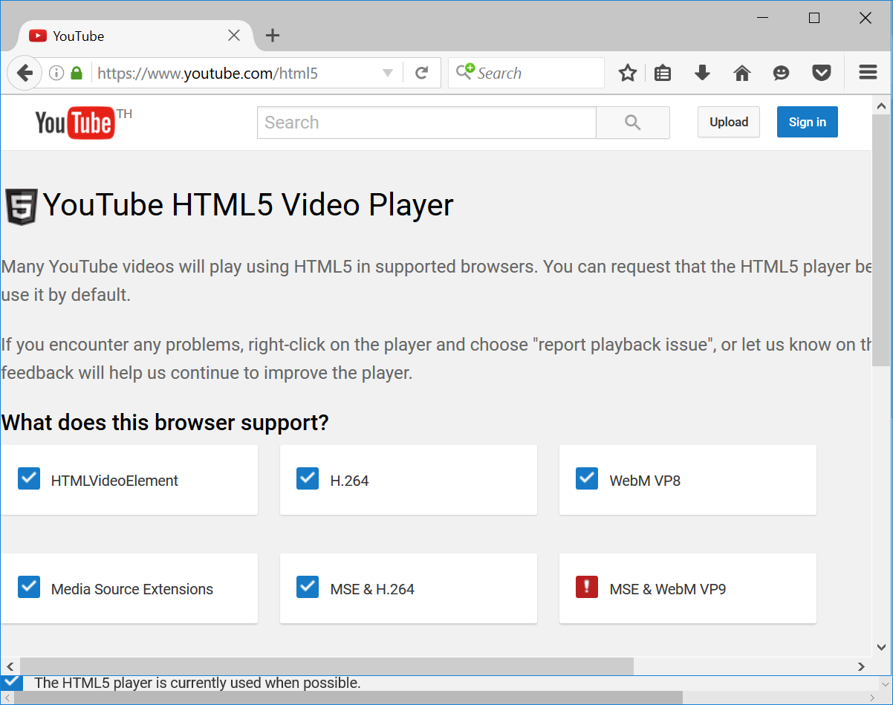
Task: Open the site information (i) icon
Action: pos(56,73)
